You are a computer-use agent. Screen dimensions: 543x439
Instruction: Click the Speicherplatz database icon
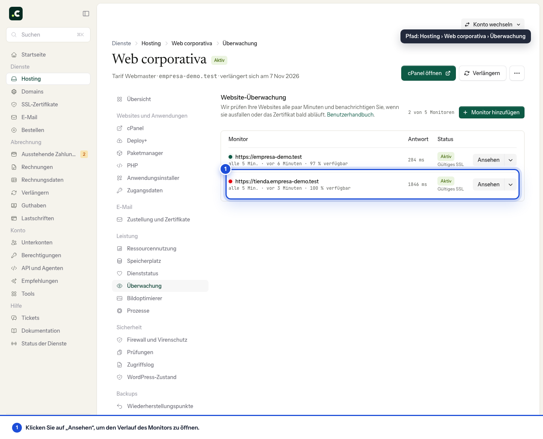click(x=120, y=261)
